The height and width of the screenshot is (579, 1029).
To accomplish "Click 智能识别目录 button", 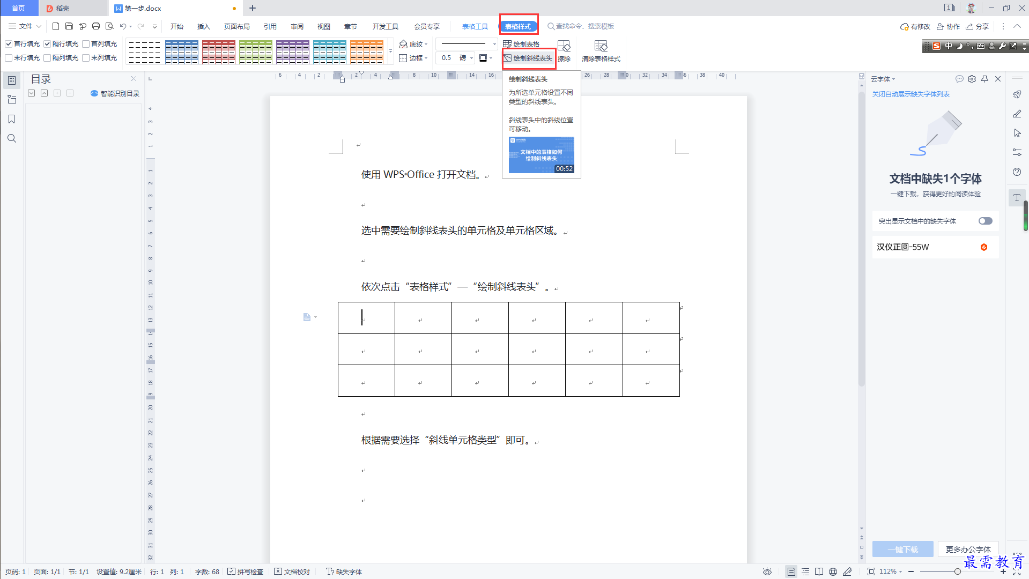I will click(x=115, y=93).
